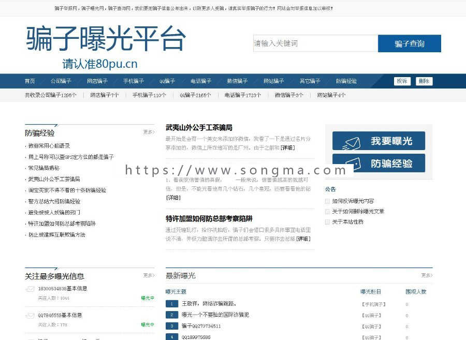
Task: Open QQ7846559基本信息 entry
Action: point(60,315)
